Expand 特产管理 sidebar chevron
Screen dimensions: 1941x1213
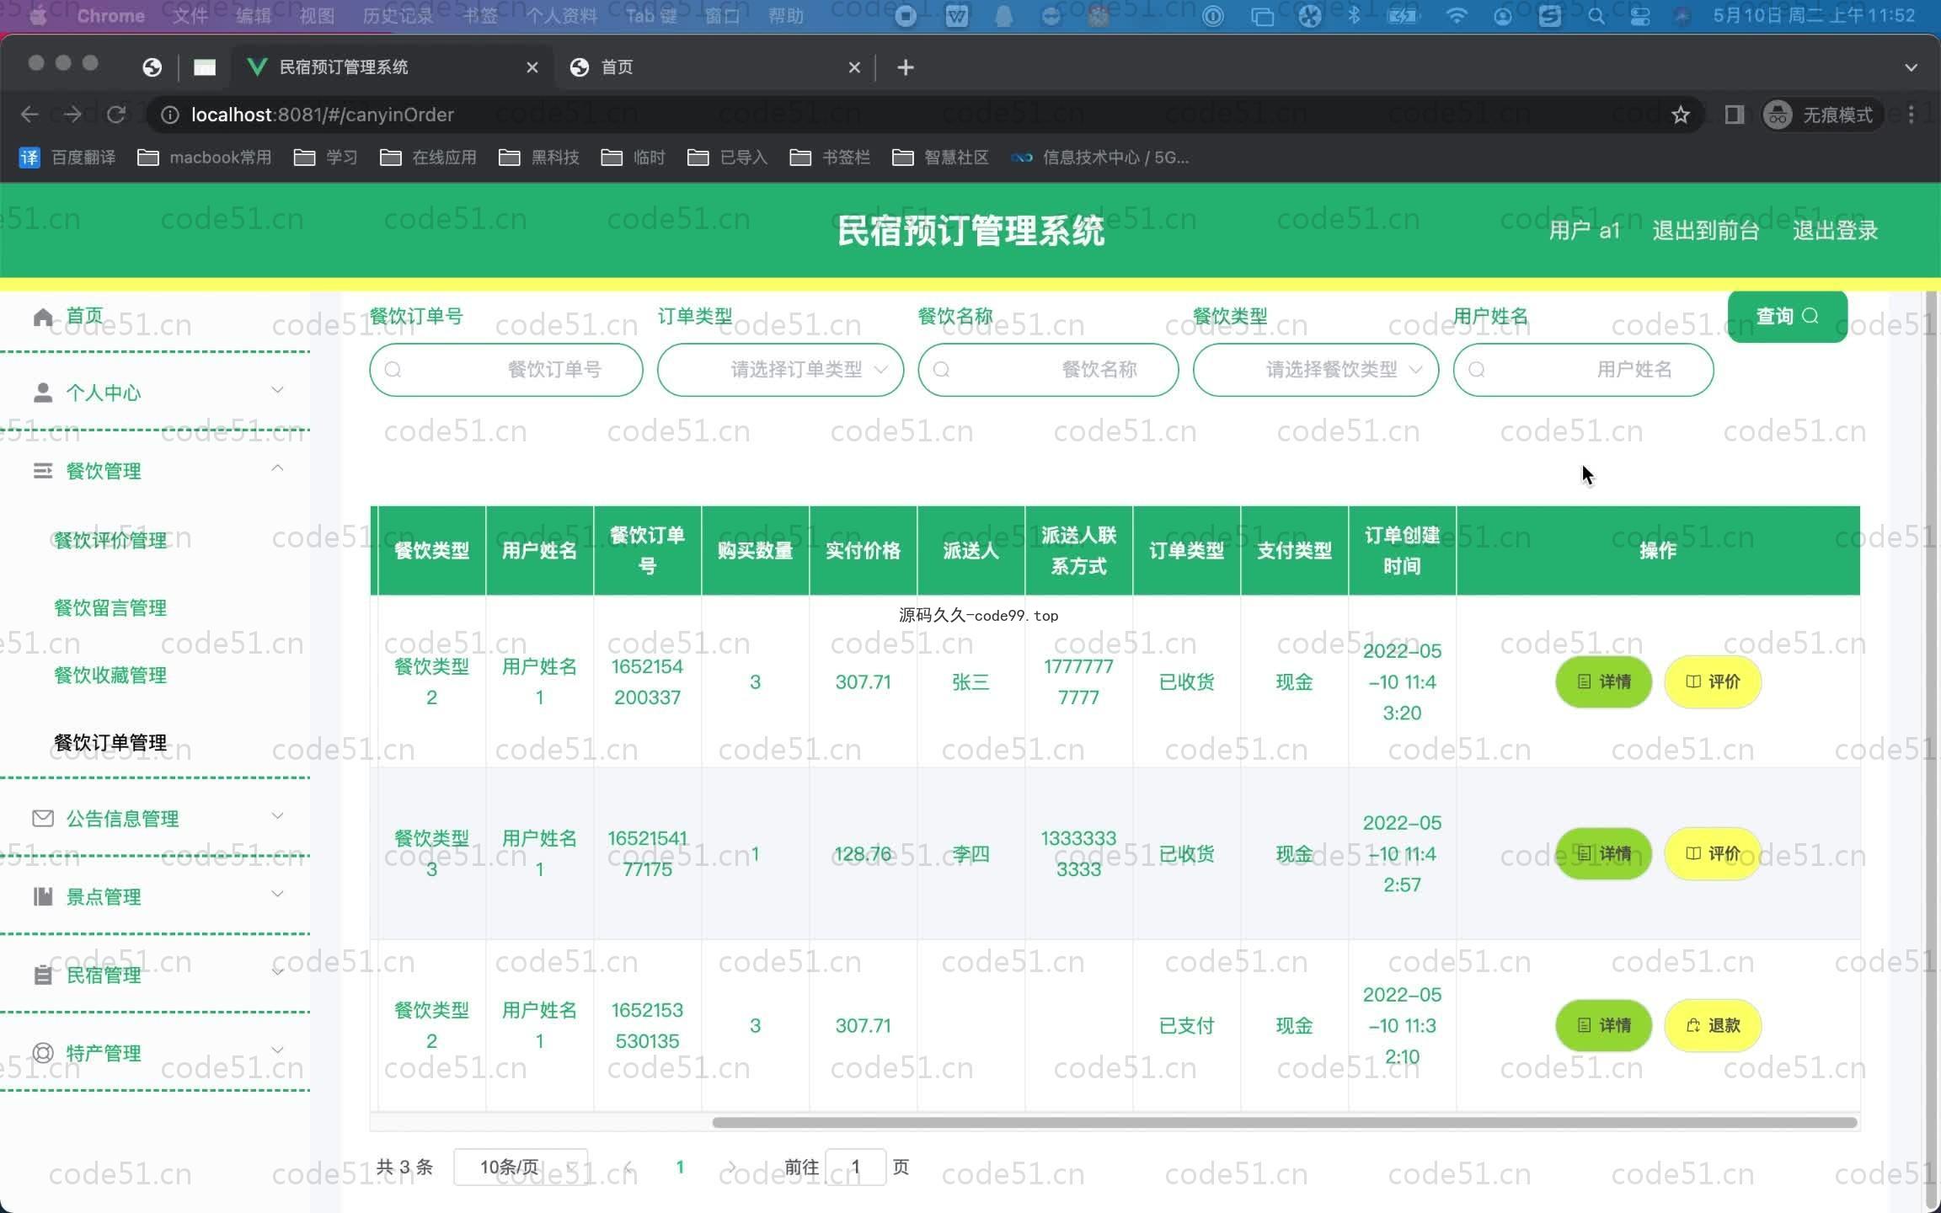click(x=277, y=1050)
